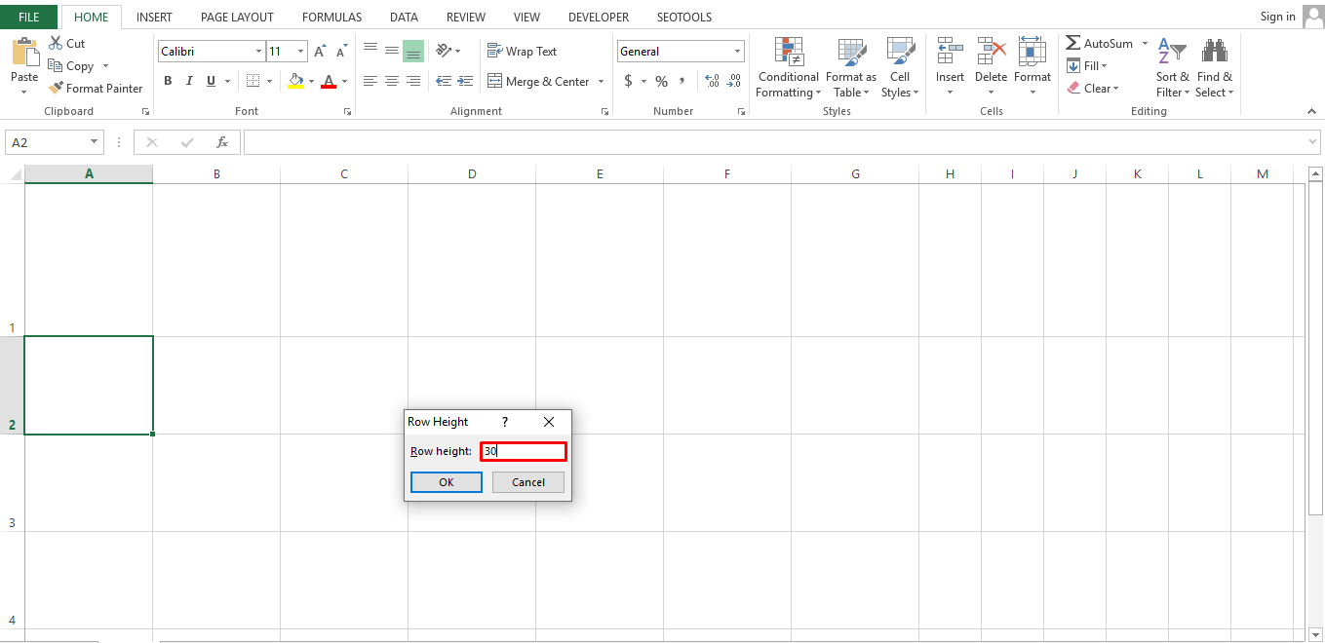Click the Increase Font Size icon

[x=320, y=52]
